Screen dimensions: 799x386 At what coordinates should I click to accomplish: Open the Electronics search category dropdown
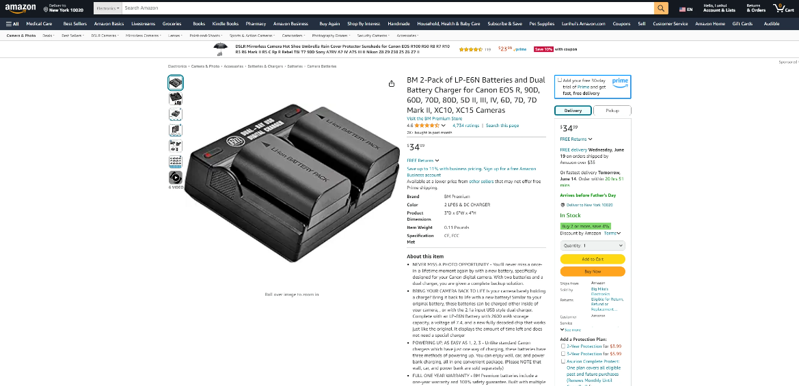[107, 8]
